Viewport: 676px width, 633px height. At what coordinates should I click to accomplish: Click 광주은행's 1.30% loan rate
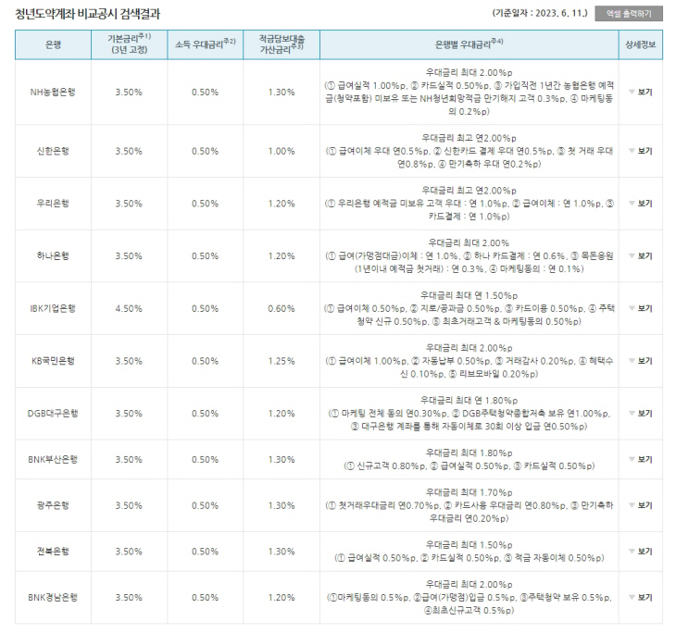[282, 505]
